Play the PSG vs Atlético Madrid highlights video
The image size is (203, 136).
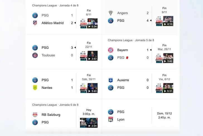[89, 23]
